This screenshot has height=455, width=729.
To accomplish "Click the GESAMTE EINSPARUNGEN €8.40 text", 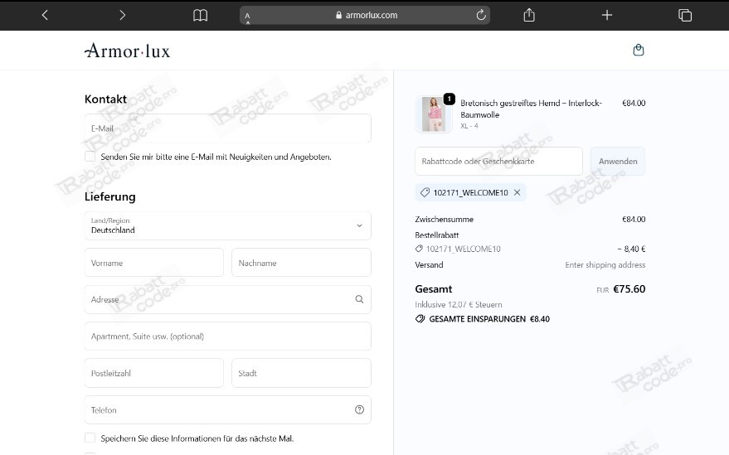I will [x=489, y=319].
